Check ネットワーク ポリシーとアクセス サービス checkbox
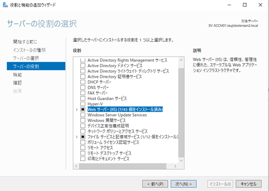 pos(83,132)
